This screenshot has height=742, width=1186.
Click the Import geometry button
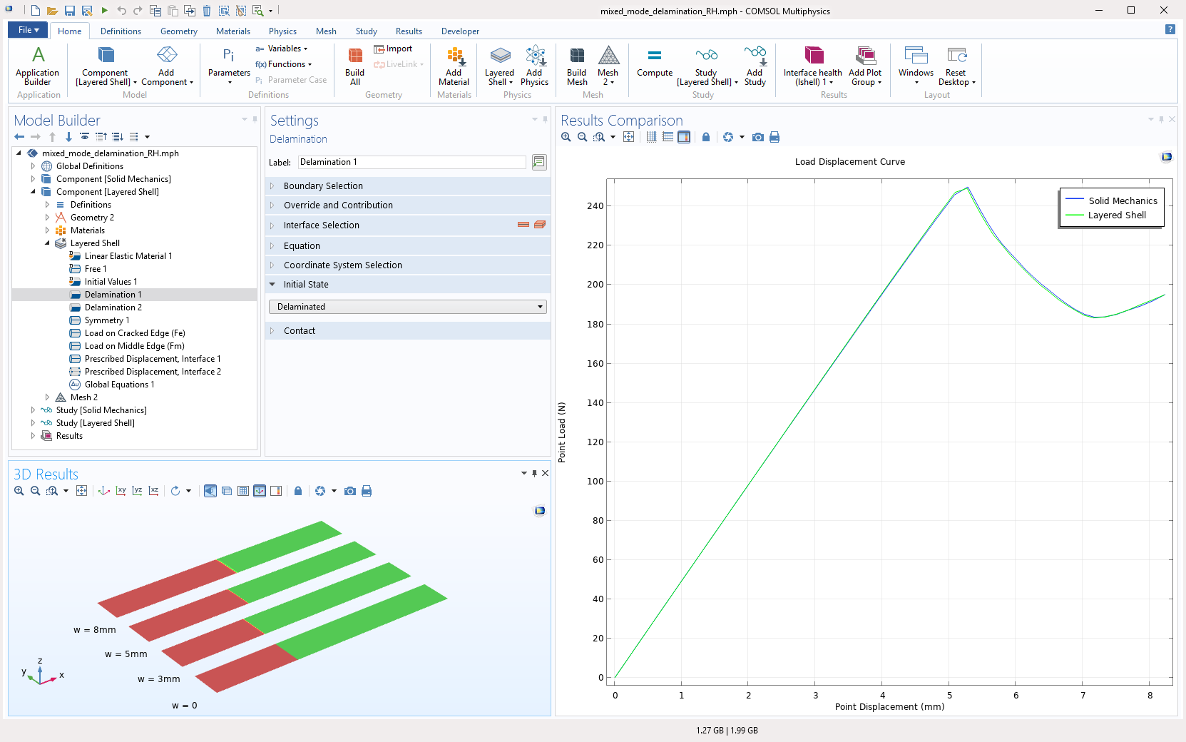coord(393,49)
